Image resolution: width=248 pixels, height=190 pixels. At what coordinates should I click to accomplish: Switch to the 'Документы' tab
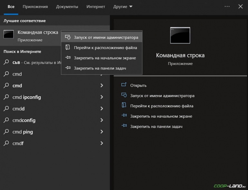(67, 7)
